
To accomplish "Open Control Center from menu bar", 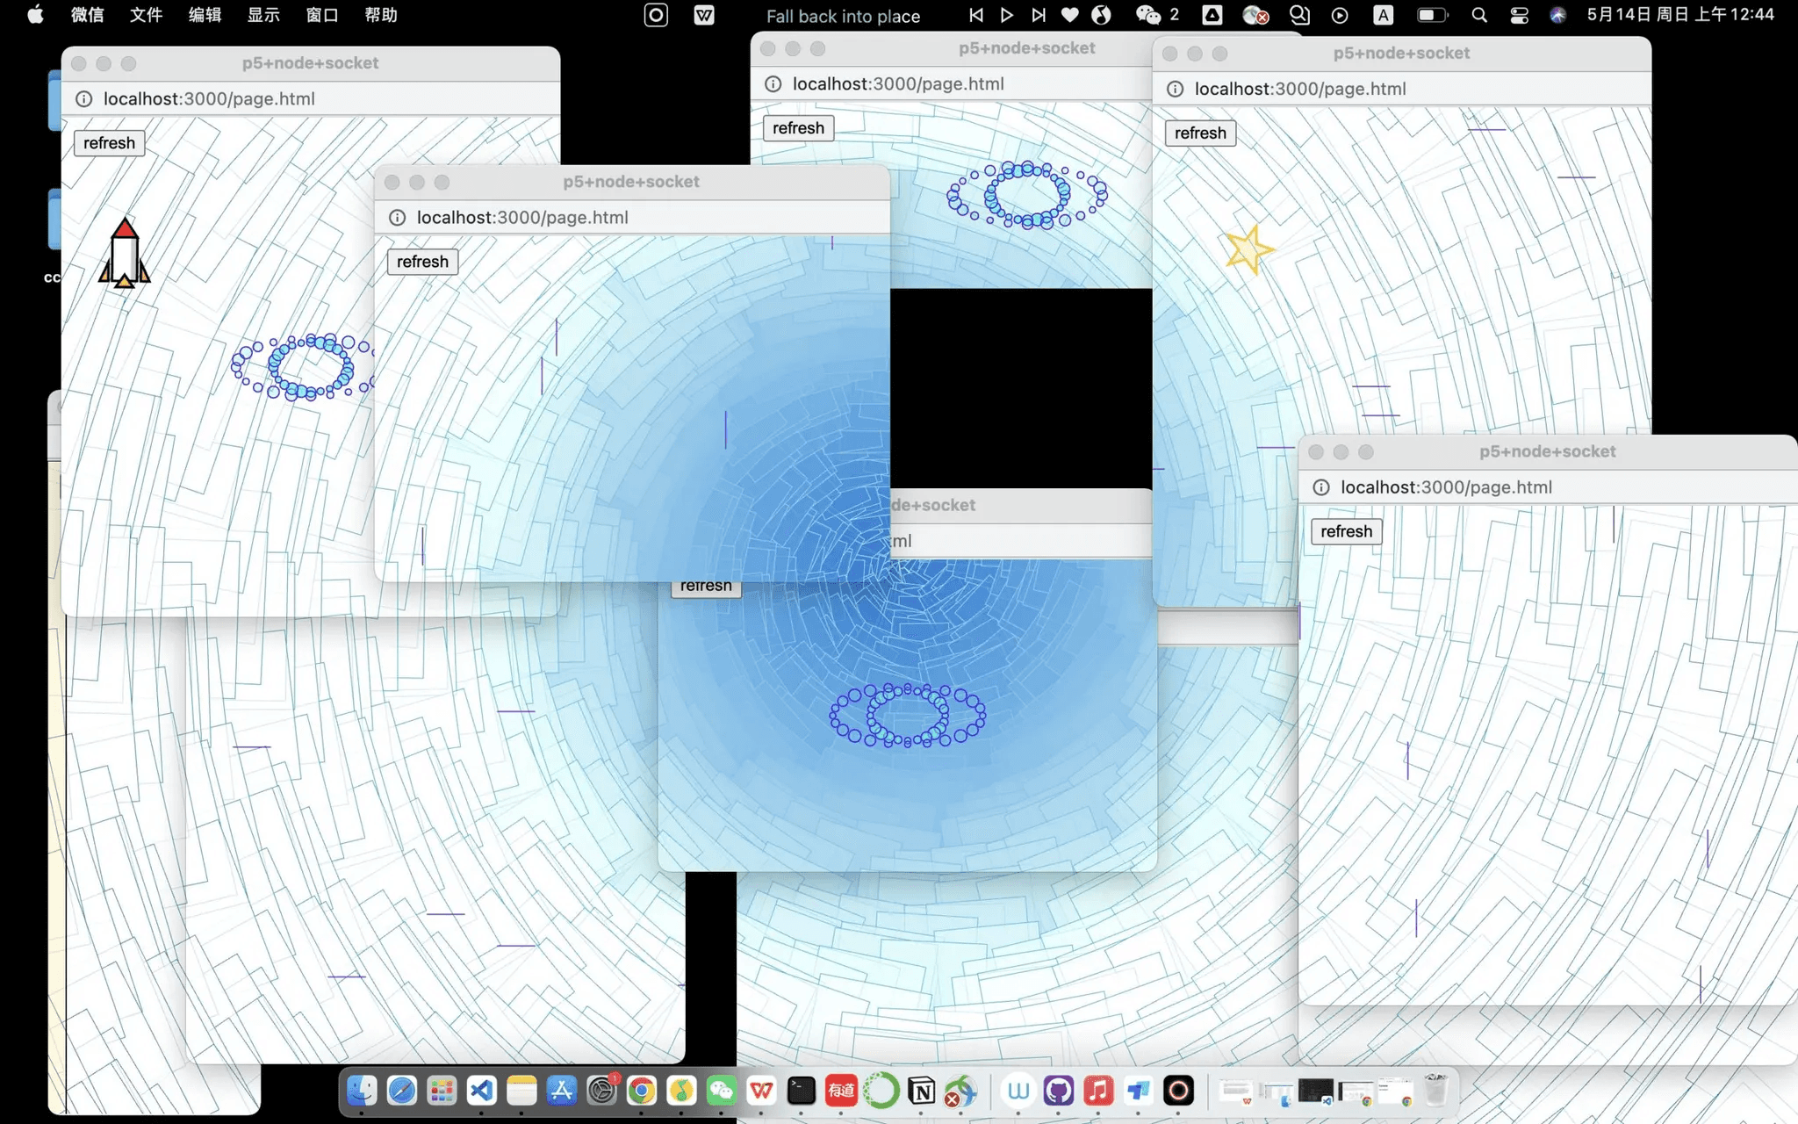I will [x=1519, y=15].
